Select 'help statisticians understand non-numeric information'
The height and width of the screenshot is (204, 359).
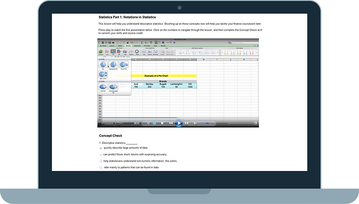(x=101, y=161)
